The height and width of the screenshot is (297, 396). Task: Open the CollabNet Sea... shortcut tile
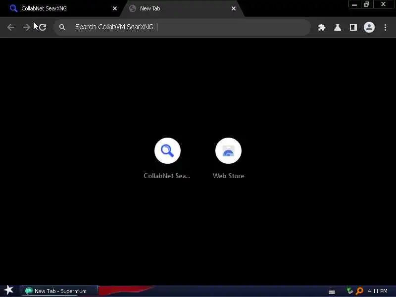pyautogui.click(x=167, y=151)
